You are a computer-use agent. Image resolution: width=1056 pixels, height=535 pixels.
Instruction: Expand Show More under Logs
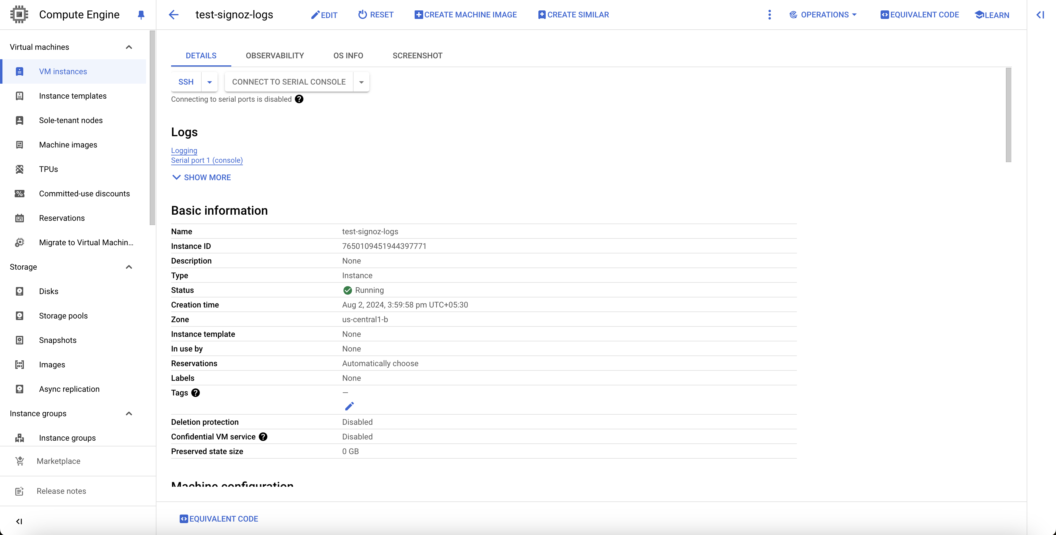click(x=201, y=177)
